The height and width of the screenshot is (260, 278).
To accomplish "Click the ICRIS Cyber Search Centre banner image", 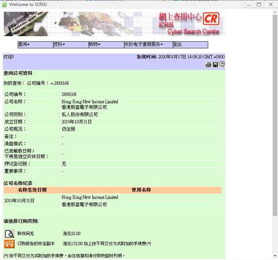I will pos(115,24).
